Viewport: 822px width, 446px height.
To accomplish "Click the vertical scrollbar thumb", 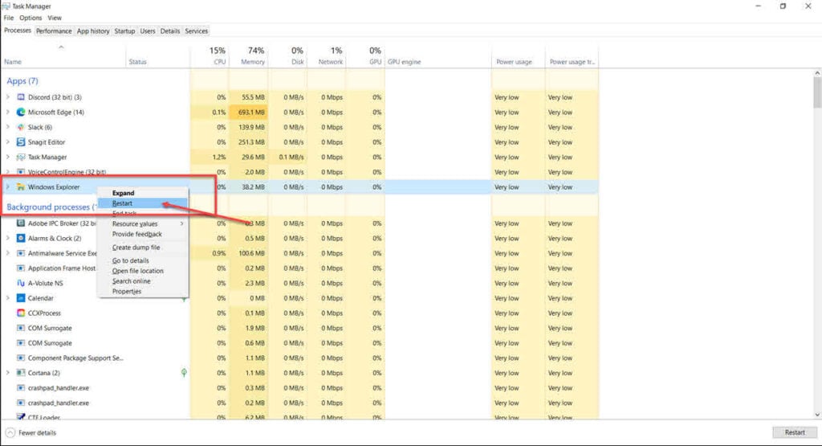I will [x=817, y=92].
